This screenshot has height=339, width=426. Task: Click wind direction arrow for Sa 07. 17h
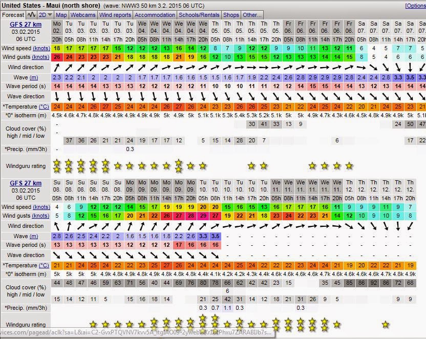tap(410, 67)
